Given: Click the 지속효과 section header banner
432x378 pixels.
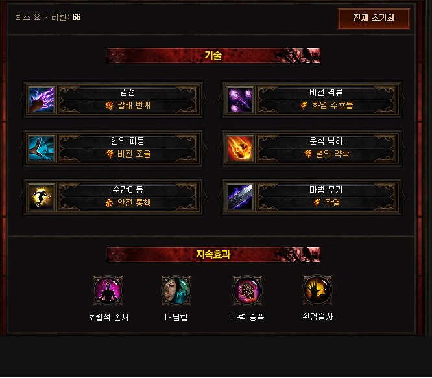Looking at the screenshot, I should pos(213,254).
